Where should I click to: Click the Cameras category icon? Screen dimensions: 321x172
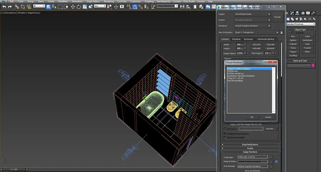pos(300,19)
